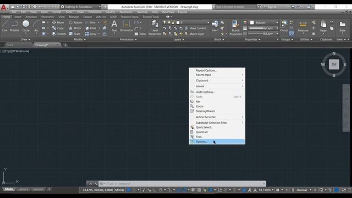Open the lineweight ByLayer dropdown
This screenshot has width=352, height=198.
point(263,28)
